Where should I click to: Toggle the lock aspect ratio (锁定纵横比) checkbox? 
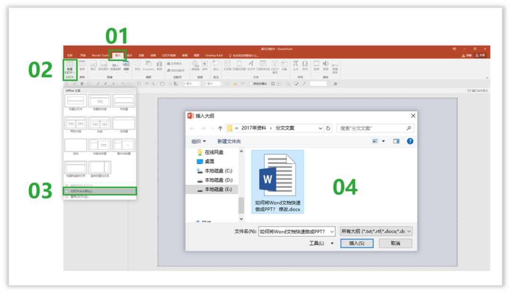pos(251,84)
